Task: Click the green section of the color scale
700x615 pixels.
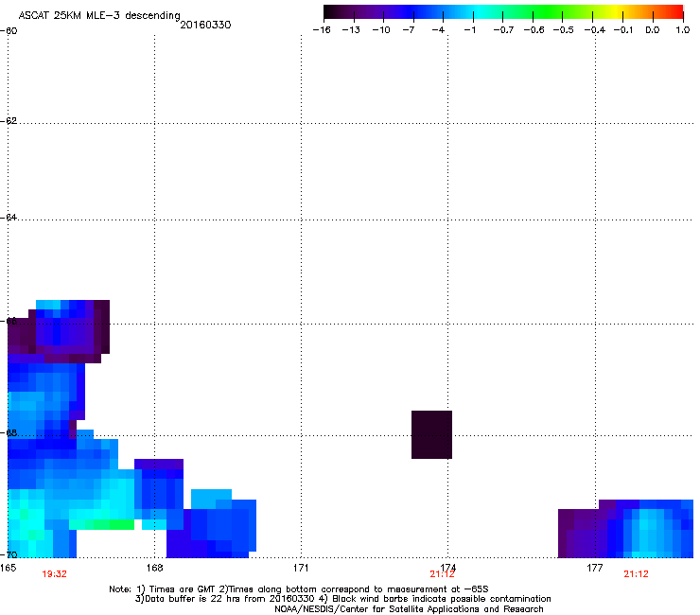Action: click(549, 12)
